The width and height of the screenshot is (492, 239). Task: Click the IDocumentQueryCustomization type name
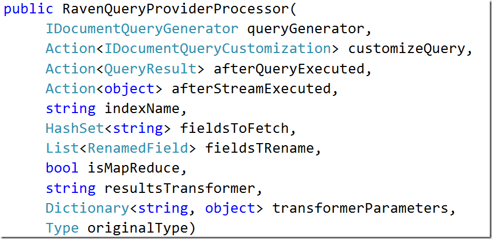218,49
